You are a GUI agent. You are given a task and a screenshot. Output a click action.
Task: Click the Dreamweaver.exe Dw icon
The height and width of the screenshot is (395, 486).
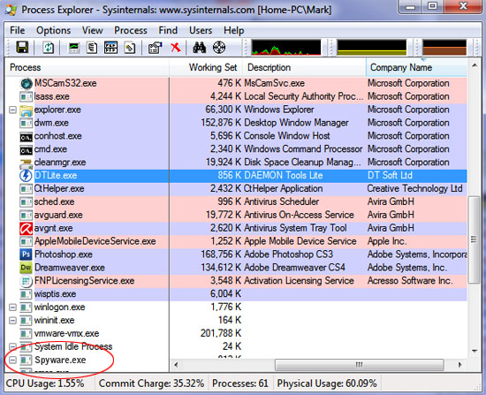tap(26, 268)
